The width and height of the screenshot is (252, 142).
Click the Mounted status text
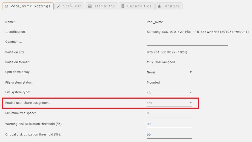coord(153,83)
